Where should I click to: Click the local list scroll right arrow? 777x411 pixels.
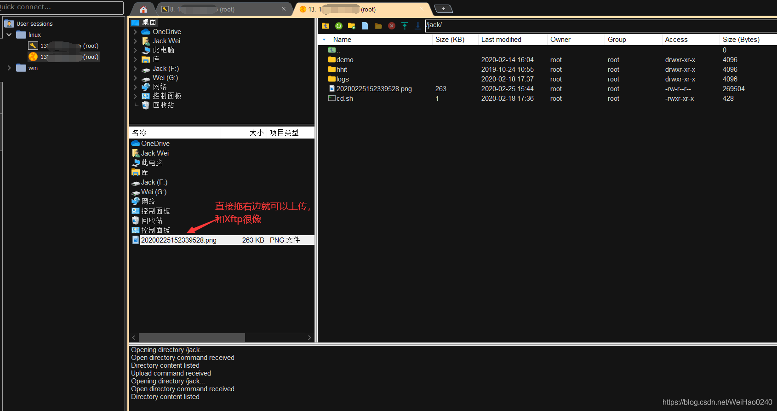pyautogui.click(x=309, y=337)
